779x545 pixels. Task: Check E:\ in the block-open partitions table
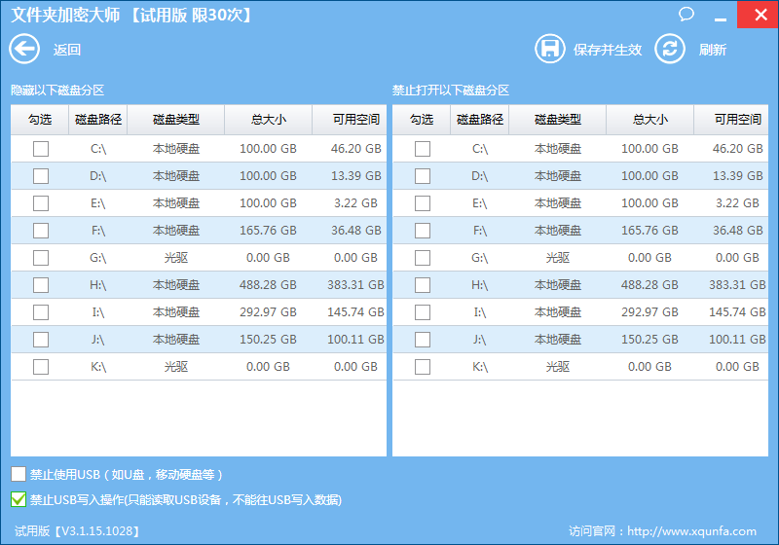coord(423,203)
